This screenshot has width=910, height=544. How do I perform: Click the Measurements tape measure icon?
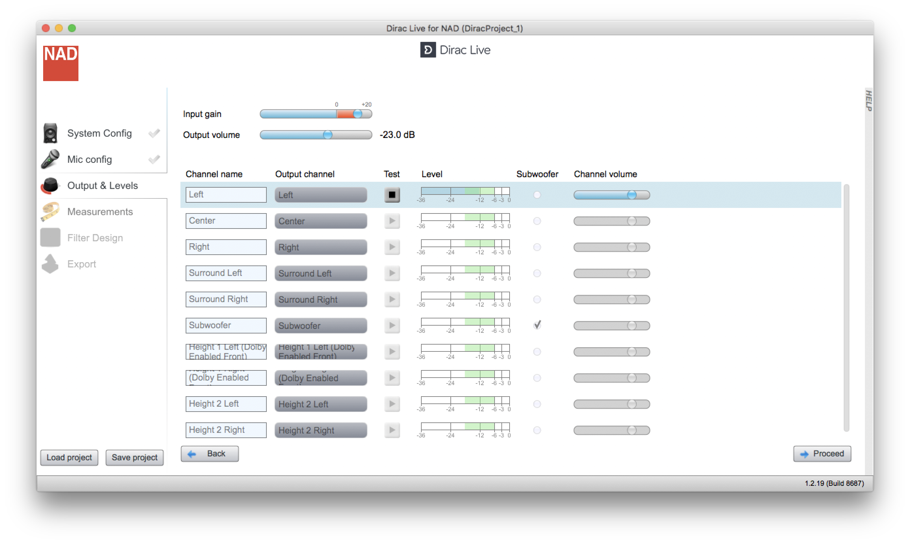(50, 212)
